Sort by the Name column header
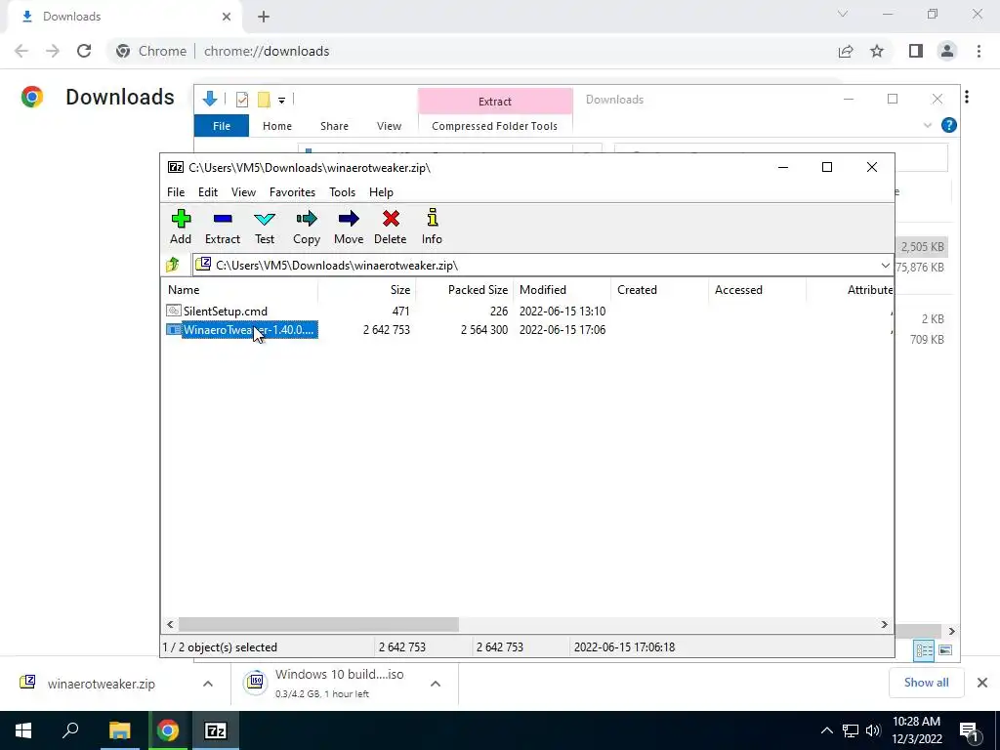 click(x=239, y=289)
